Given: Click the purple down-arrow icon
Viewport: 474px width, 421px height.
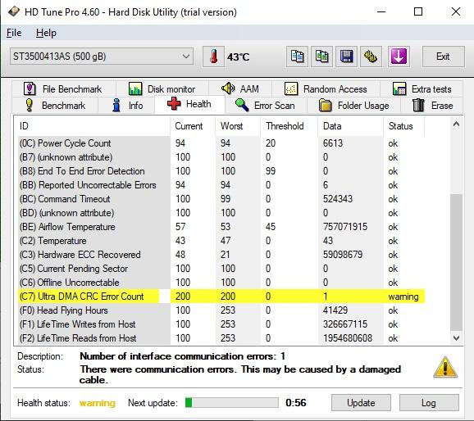Looking at the screenshot, I should (399, 57).
